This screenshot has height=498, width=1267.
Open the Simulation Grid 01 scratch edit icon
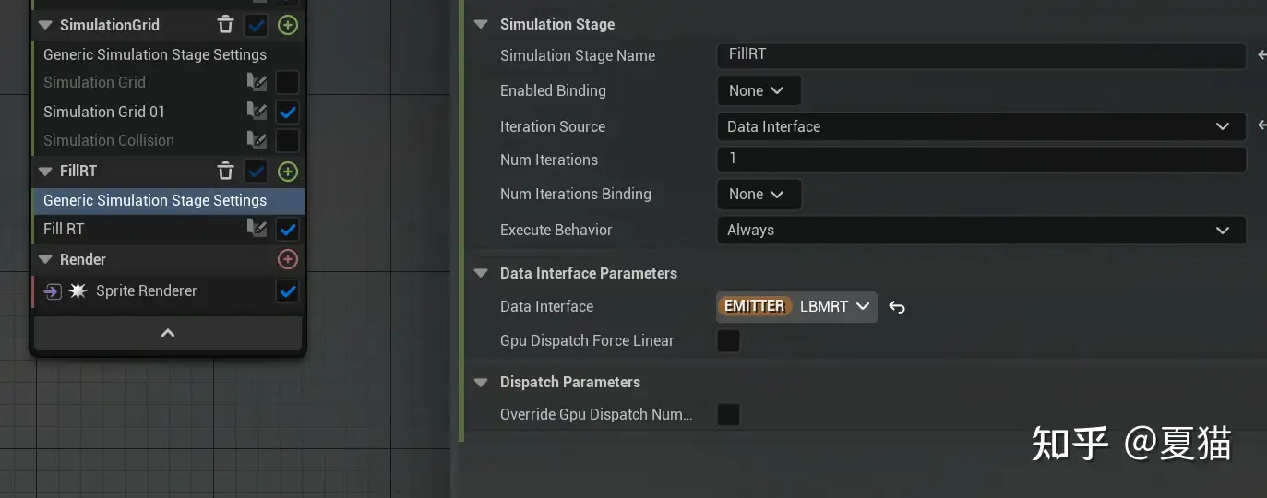tap(257, 112)
